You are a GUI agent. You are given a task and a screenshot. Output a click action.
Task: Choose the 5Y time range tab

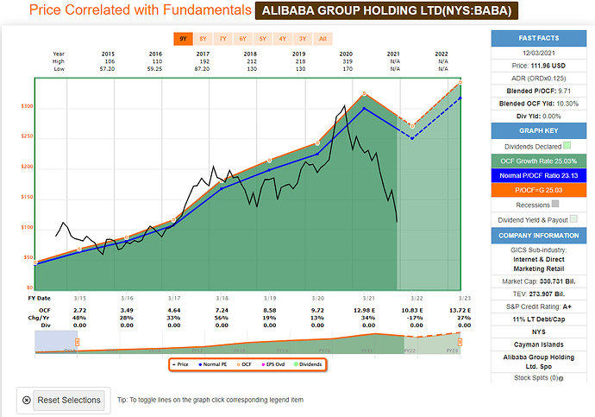263,39
